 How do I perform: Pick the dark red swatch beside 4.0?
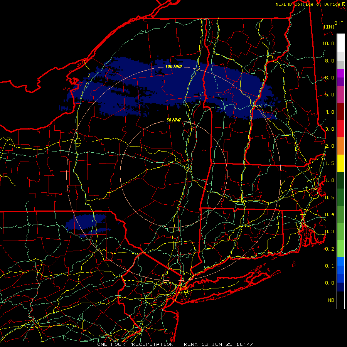click(x=340, y=112)
